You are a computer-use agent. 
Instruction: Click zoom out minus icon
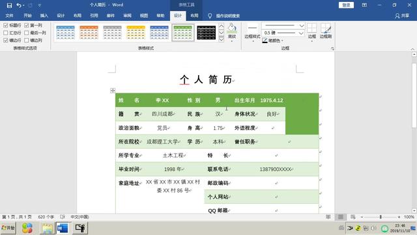tap(362, 217)
